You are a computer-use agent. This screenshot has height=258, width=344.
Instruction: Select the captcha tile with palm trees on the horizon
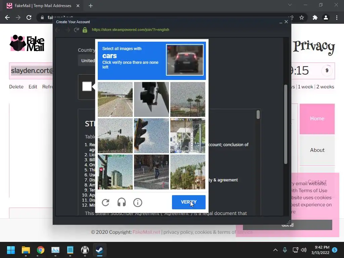[x=188, y=99]
